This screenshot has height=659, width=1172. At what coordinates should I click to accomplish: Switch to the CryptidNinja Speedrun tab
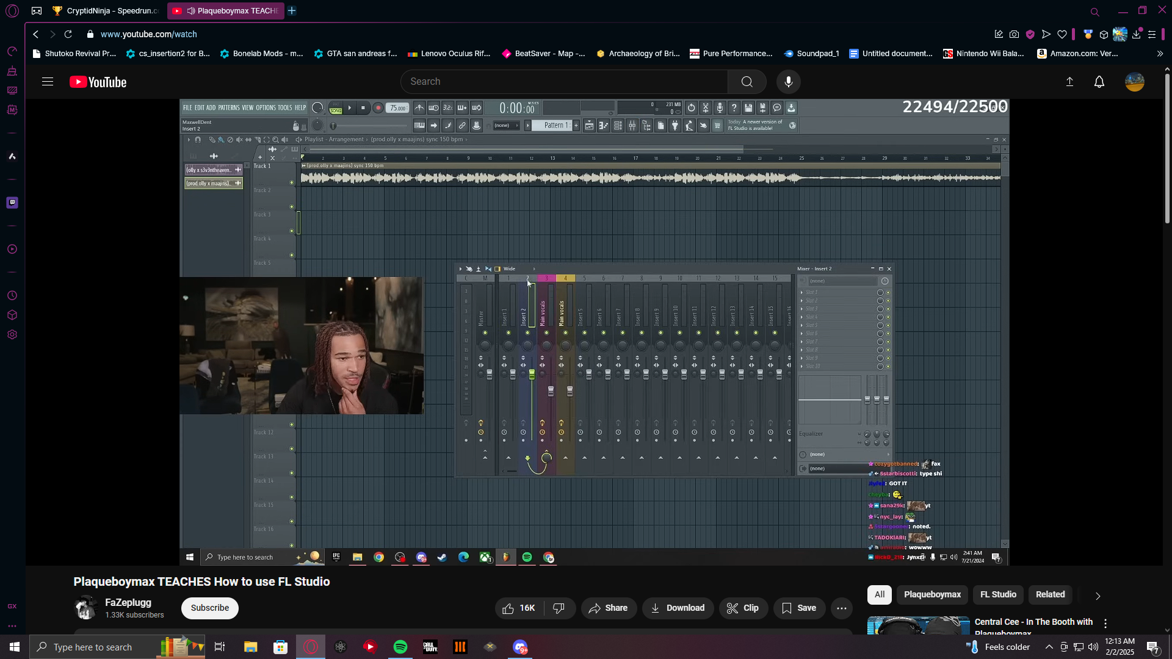105,11
